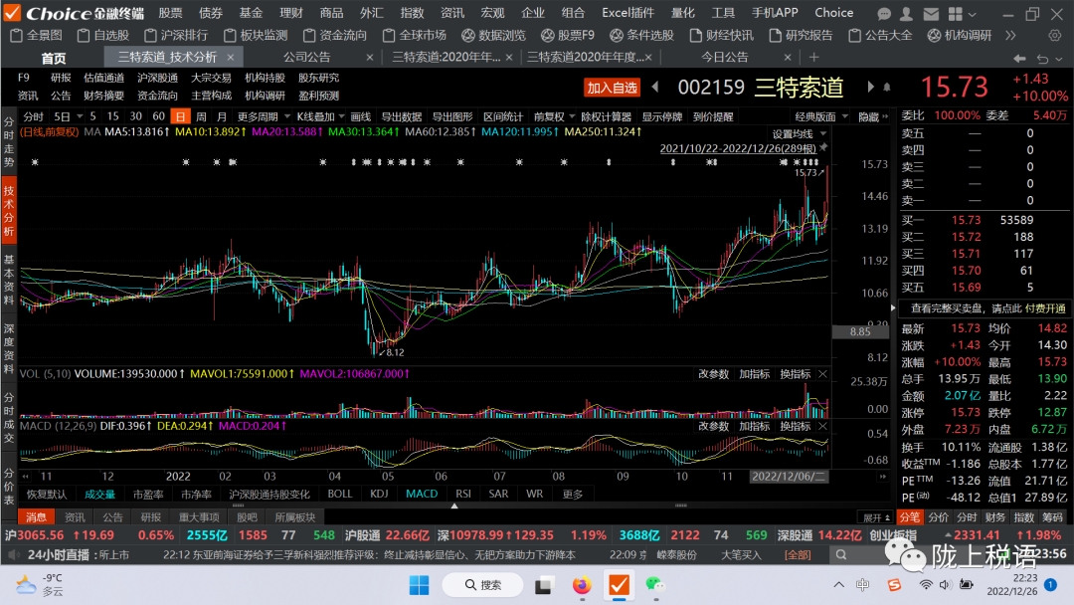
Task: Go to previous stock arrow
Action: pos(655,87)
